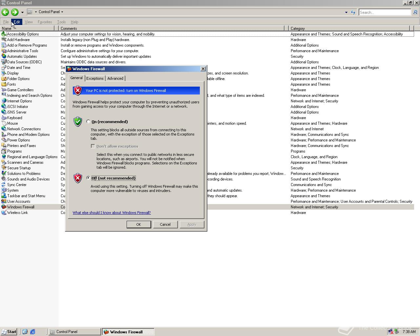The width and height of the screenshot is (420, 336).
Task: Select the Taskbar and Start Menu entry
Action: point(26,196)
